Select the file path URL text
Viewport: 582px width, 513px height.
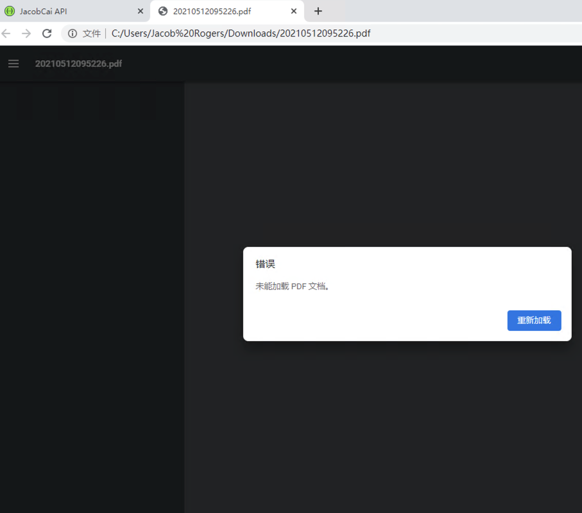point(241,33)
